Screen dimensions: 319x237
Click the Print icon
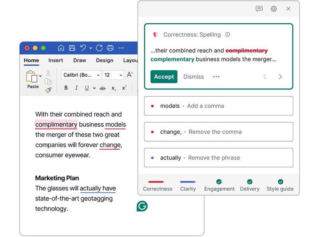point(110,48)
